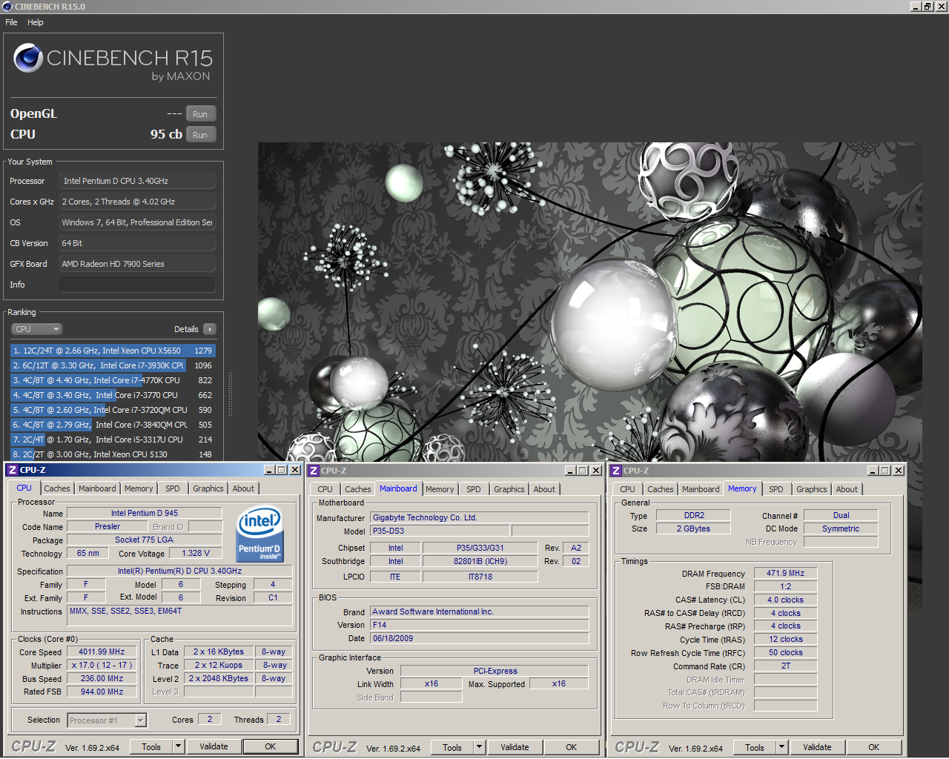Select ranking row Intel Xeon CPU 5130
This screenshot has width=949, height=759.
[x=113, y=454]
